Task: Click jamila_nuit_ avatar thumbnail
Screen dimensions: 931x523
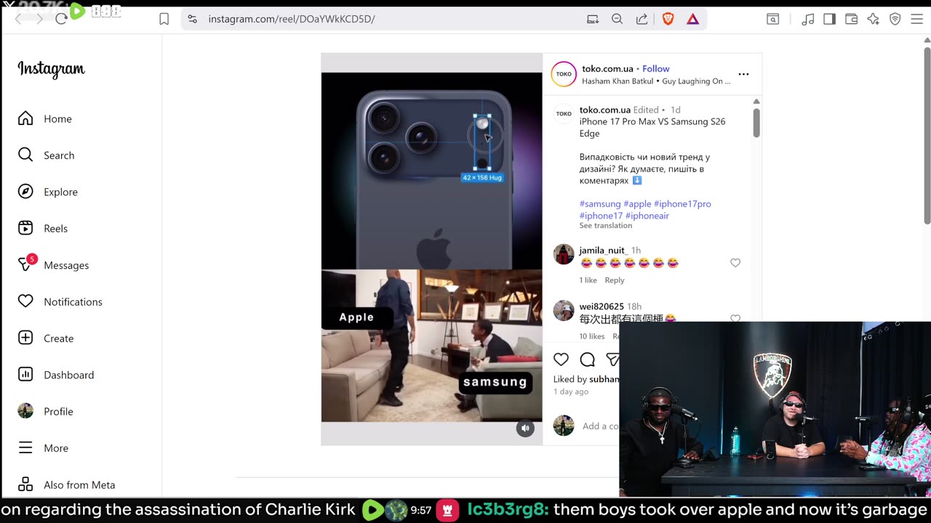Action: coord(564,254)
